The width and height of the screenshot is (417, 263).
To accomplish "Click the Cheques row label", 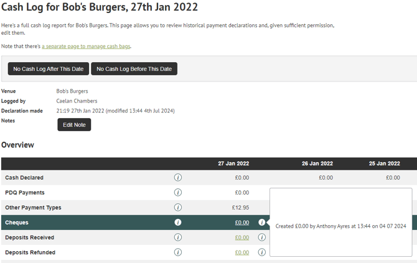I will coord(16,223).
